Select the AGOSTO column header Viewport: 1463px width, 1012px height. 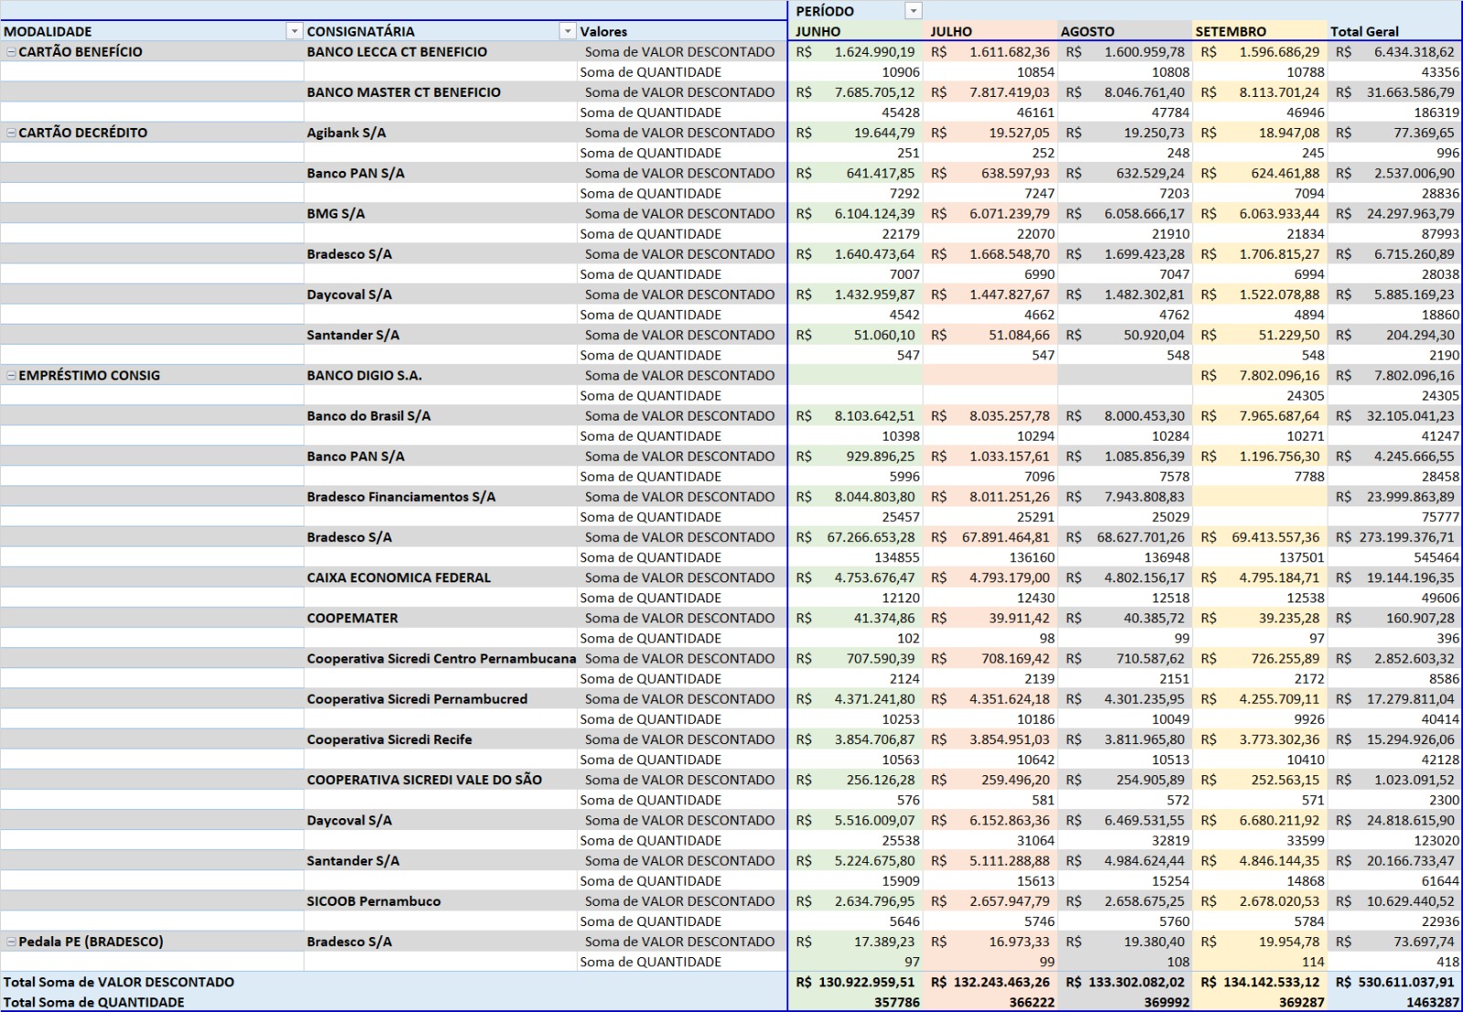click(x=1087, y=31)
